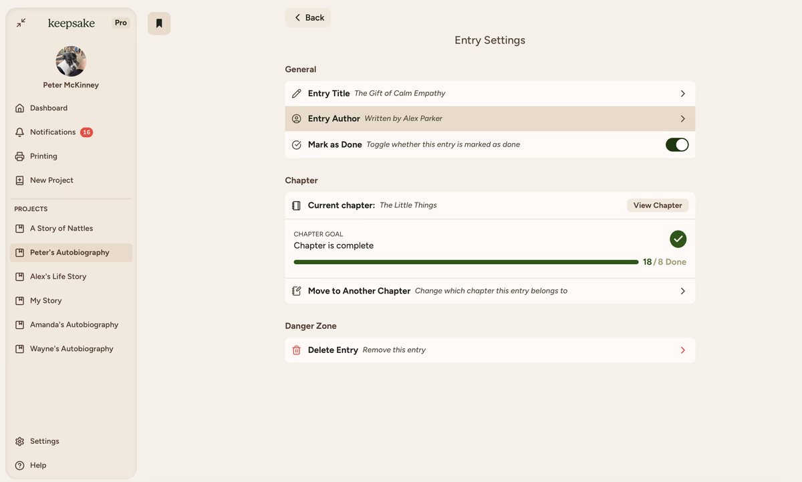Click the red trash icon for Delete Entry
Image resolution: width=802 pixels, height=482 pixels.
click(297, 350)
